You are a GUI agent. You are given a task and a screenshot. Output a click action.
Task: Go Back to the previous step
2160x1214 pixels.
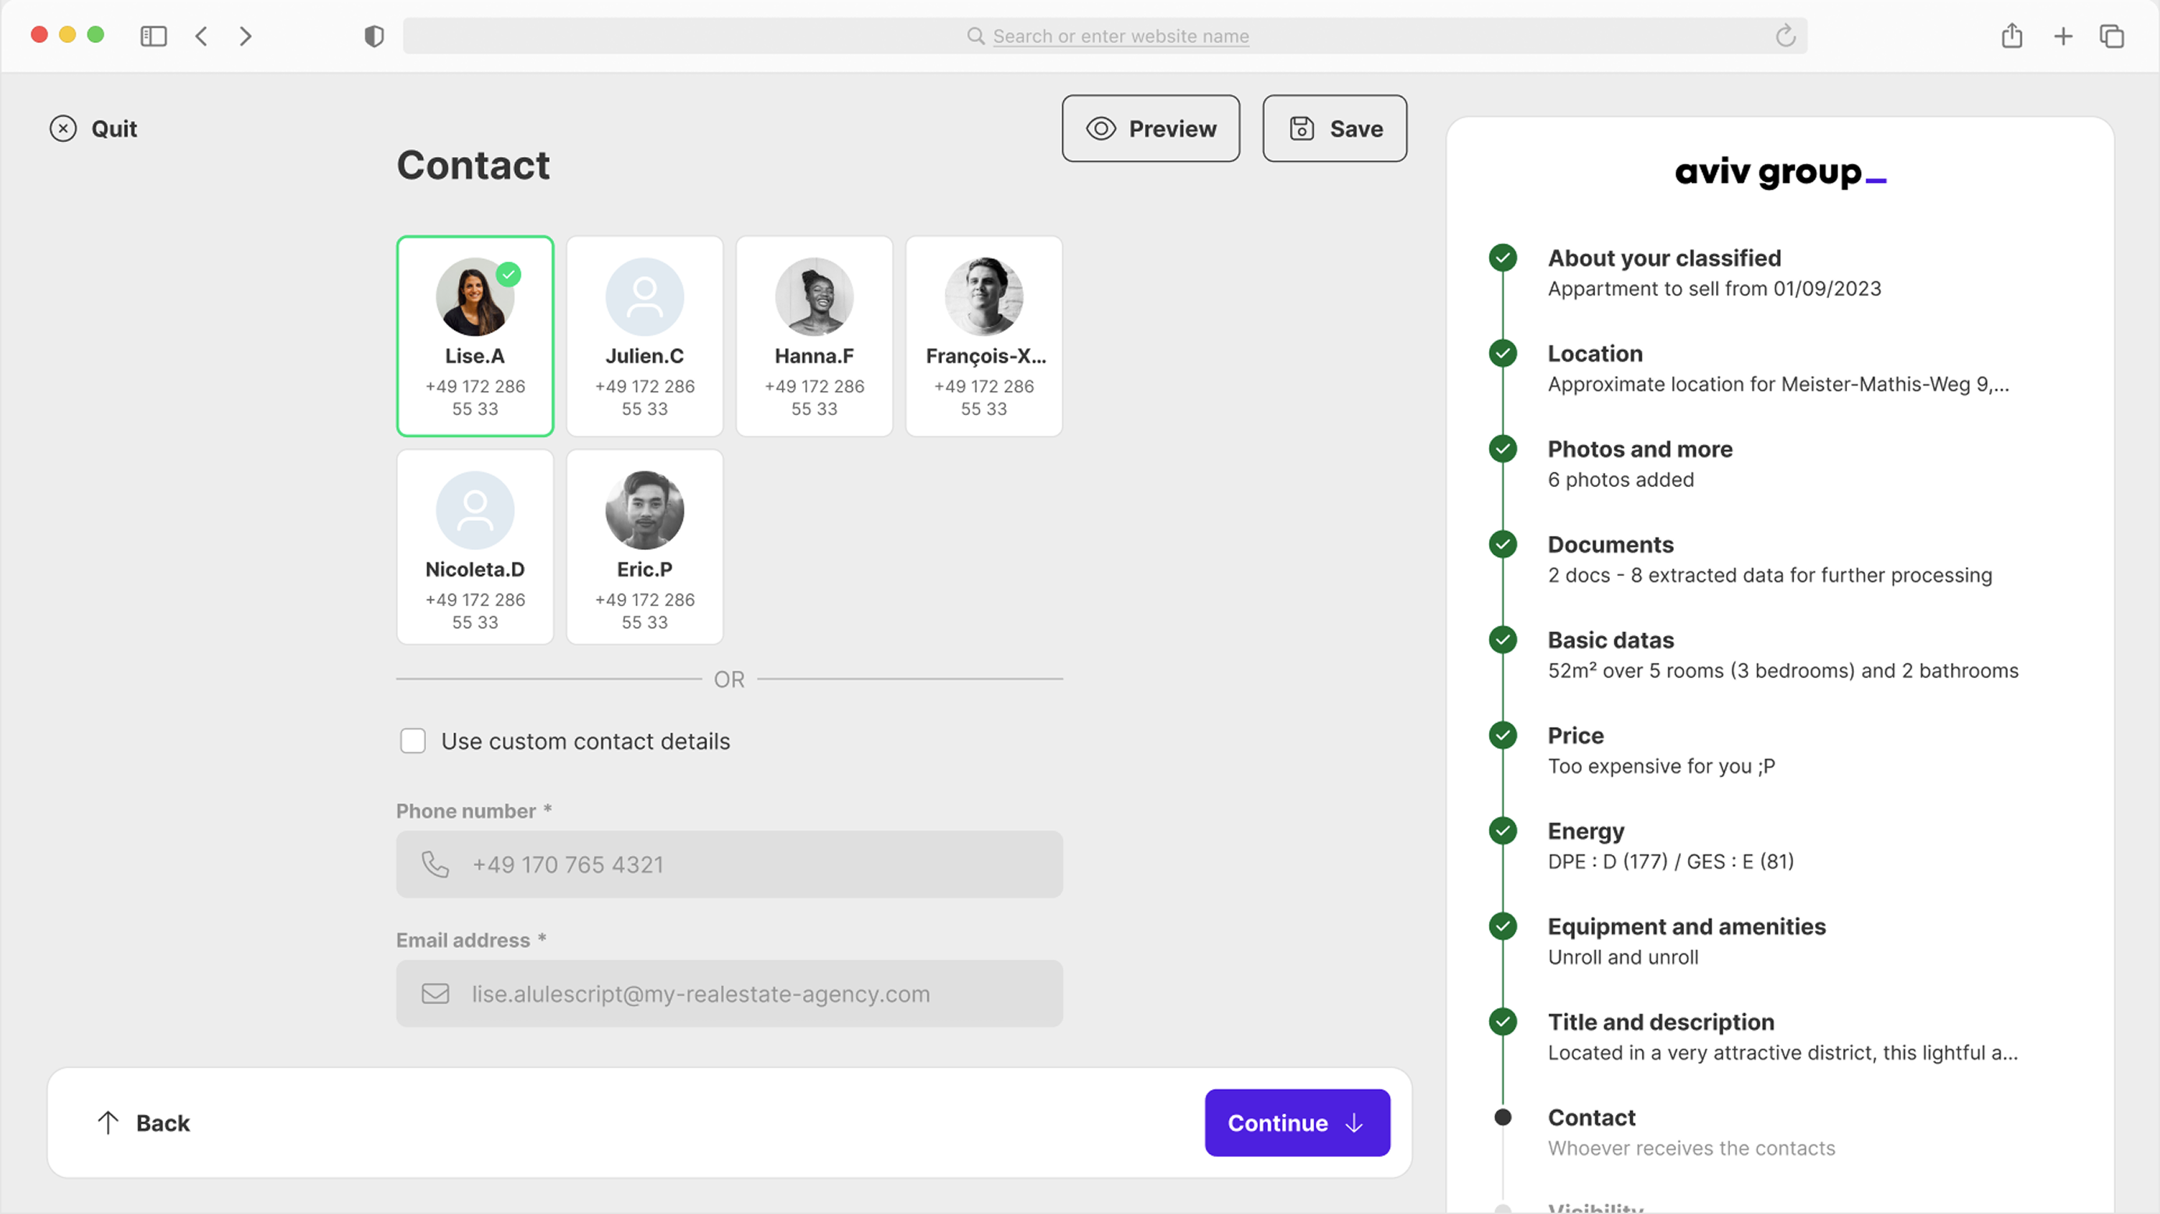click(144, 1123)
